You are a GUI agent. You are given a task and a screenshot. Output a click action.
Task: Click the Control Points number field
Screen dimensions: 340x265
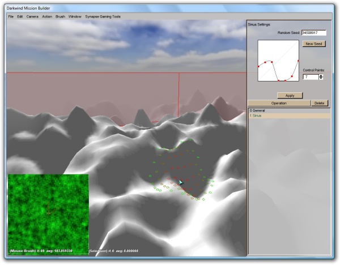(310, 76)
